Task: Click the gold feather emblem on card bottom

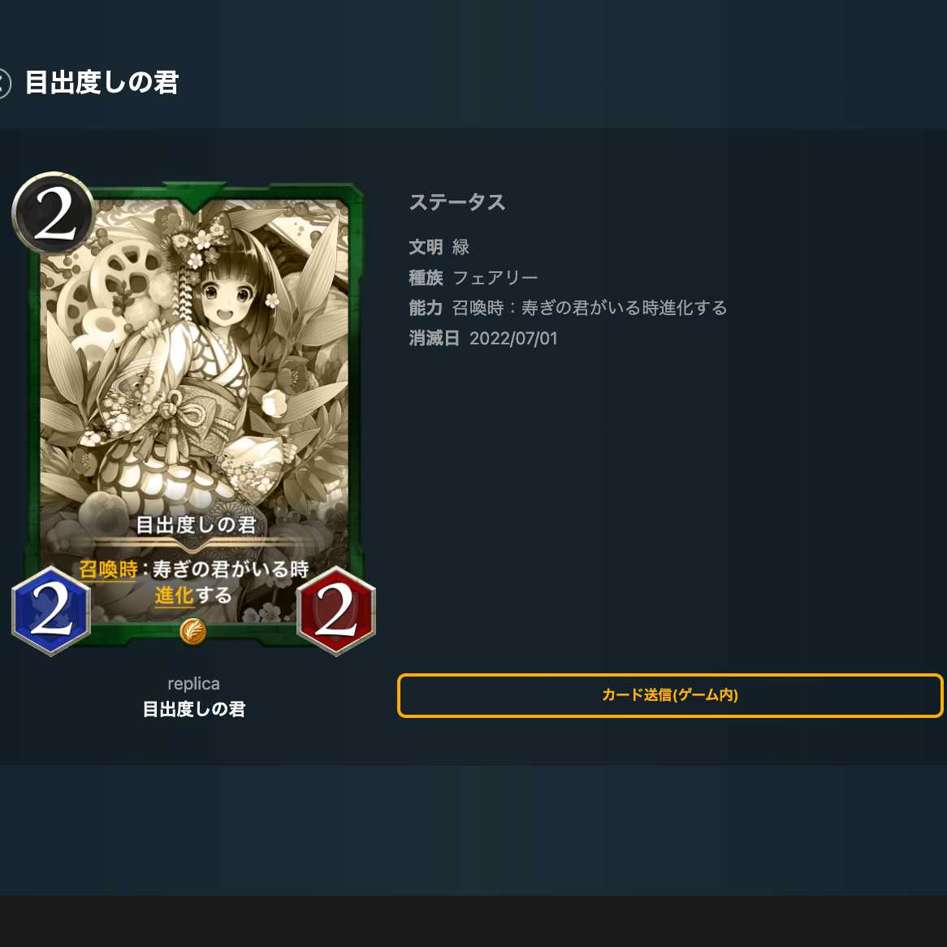Action: coord(193,631)
